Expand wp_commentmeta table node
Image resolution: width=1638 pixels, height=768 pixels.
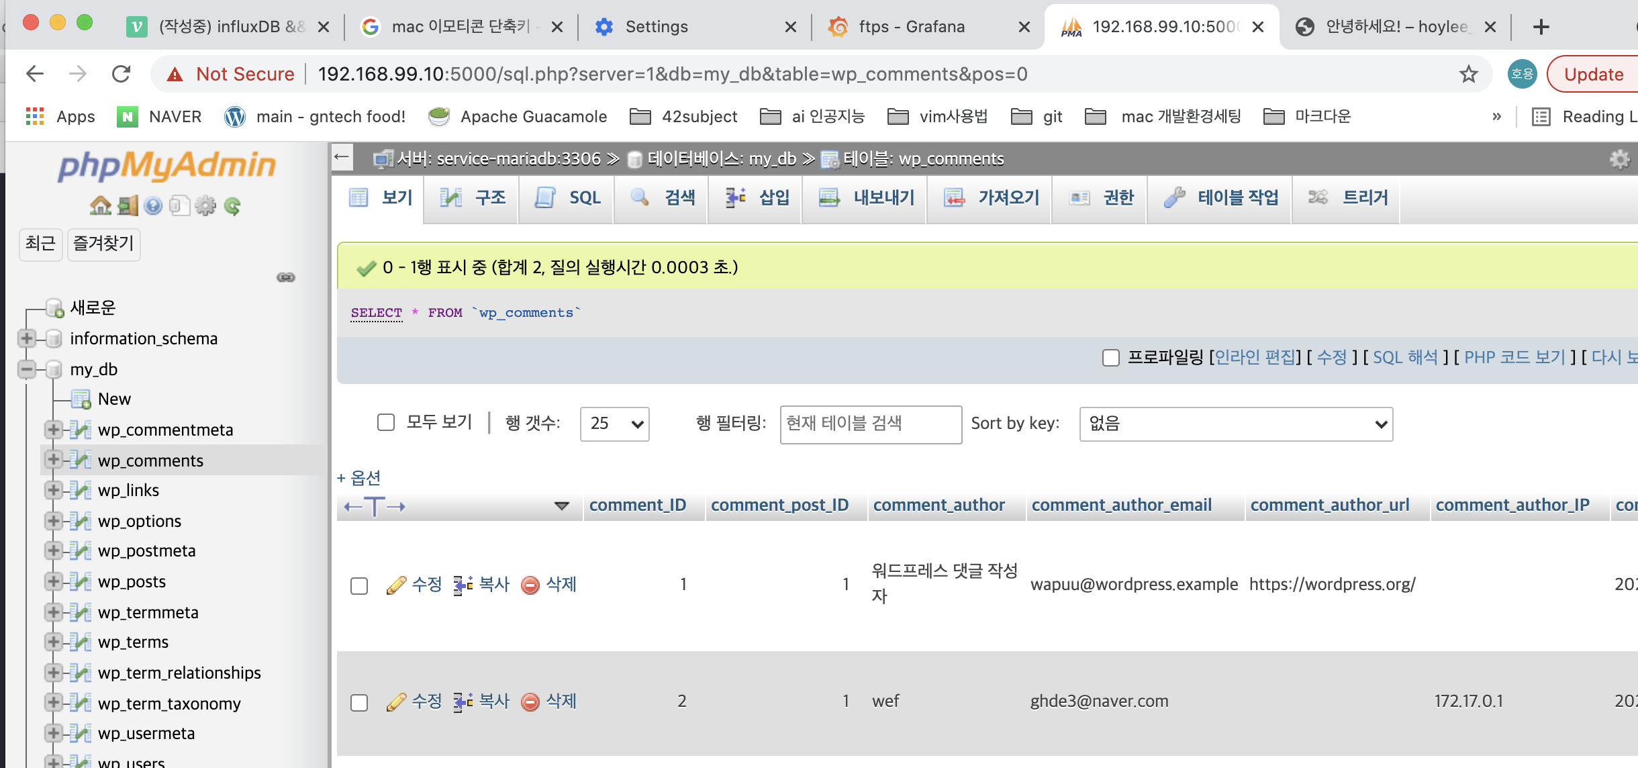pos(53,430)
